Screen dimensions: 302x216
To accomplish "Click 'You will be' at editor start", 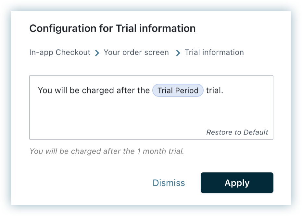I will pos(58,90).
